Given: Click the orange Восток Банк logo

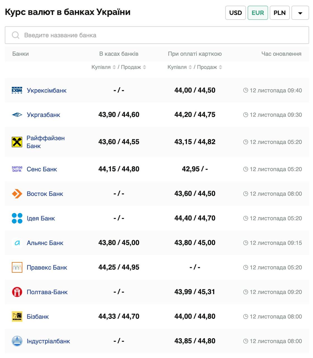Looking at the screenshot, I should [17, 194].
